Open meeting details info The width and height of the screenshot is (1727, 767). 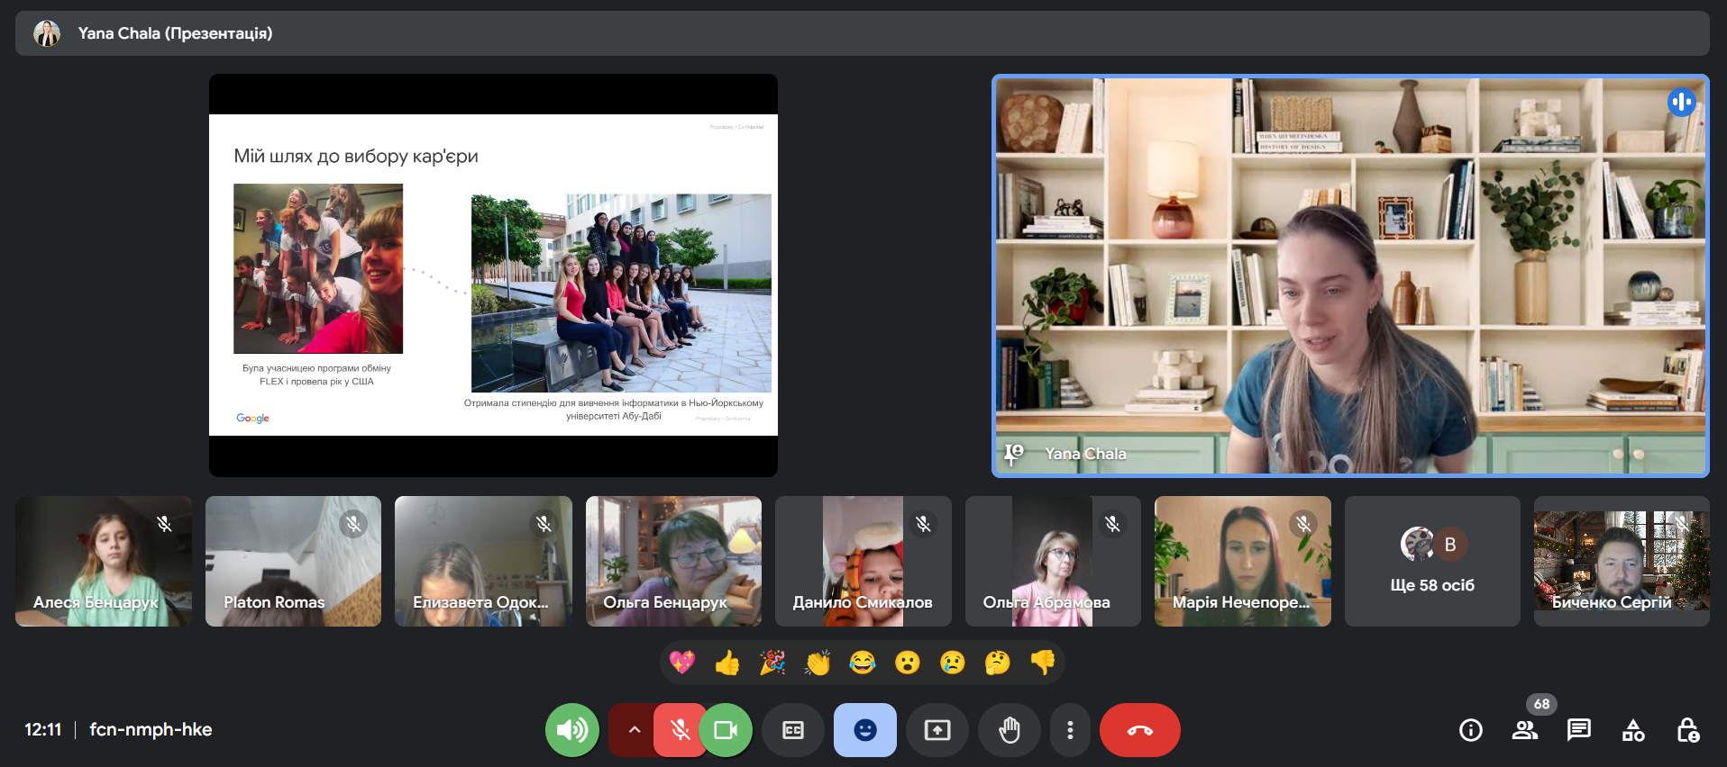(x=1470, y=730)
